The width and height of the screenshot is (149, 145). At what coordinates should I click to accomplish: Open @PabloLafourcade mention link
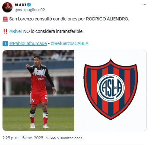tap(28, 43)
